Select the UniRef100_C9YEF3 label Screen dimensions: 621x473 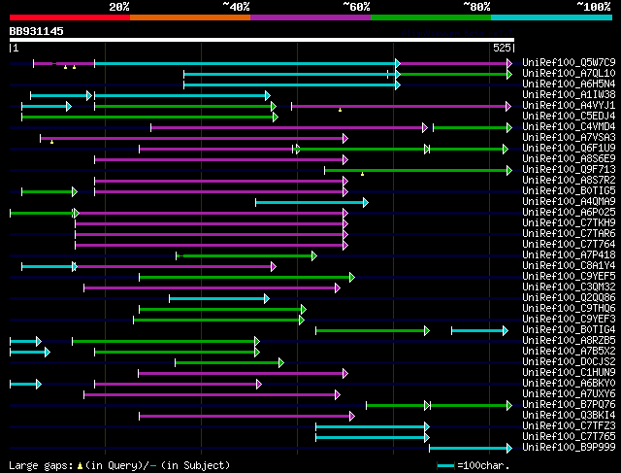coord(569,320)
